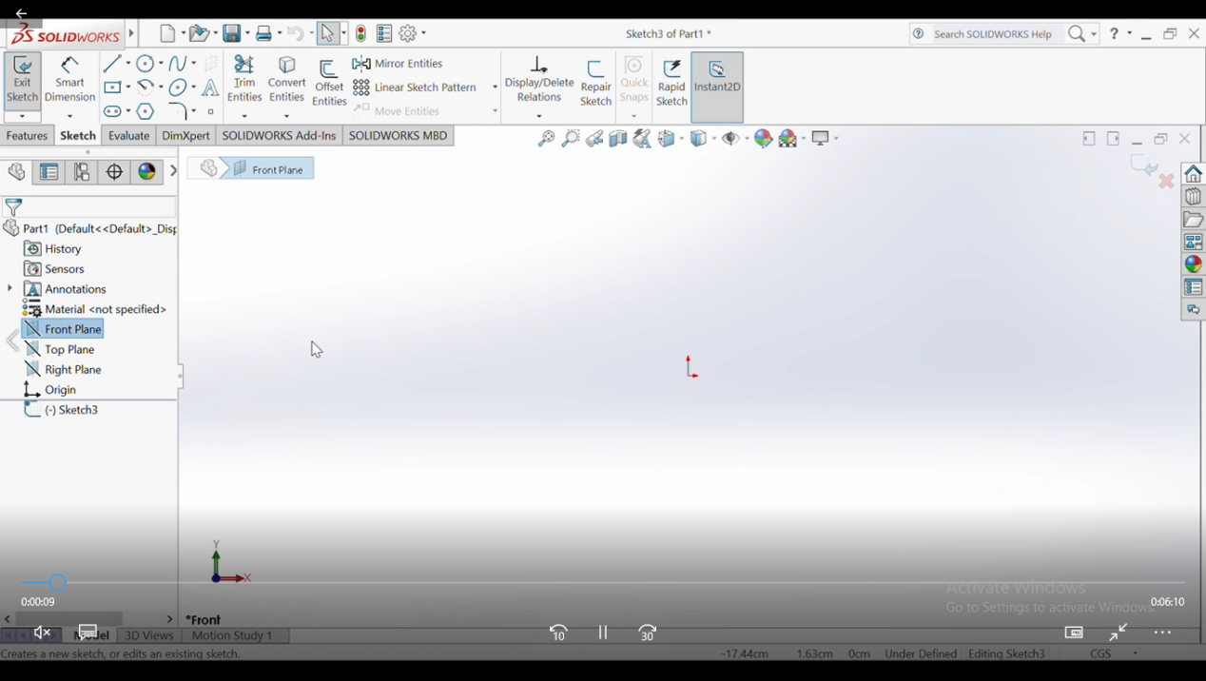Expand the SOLIDWORKS menu arrow

(x=131, y=35)
